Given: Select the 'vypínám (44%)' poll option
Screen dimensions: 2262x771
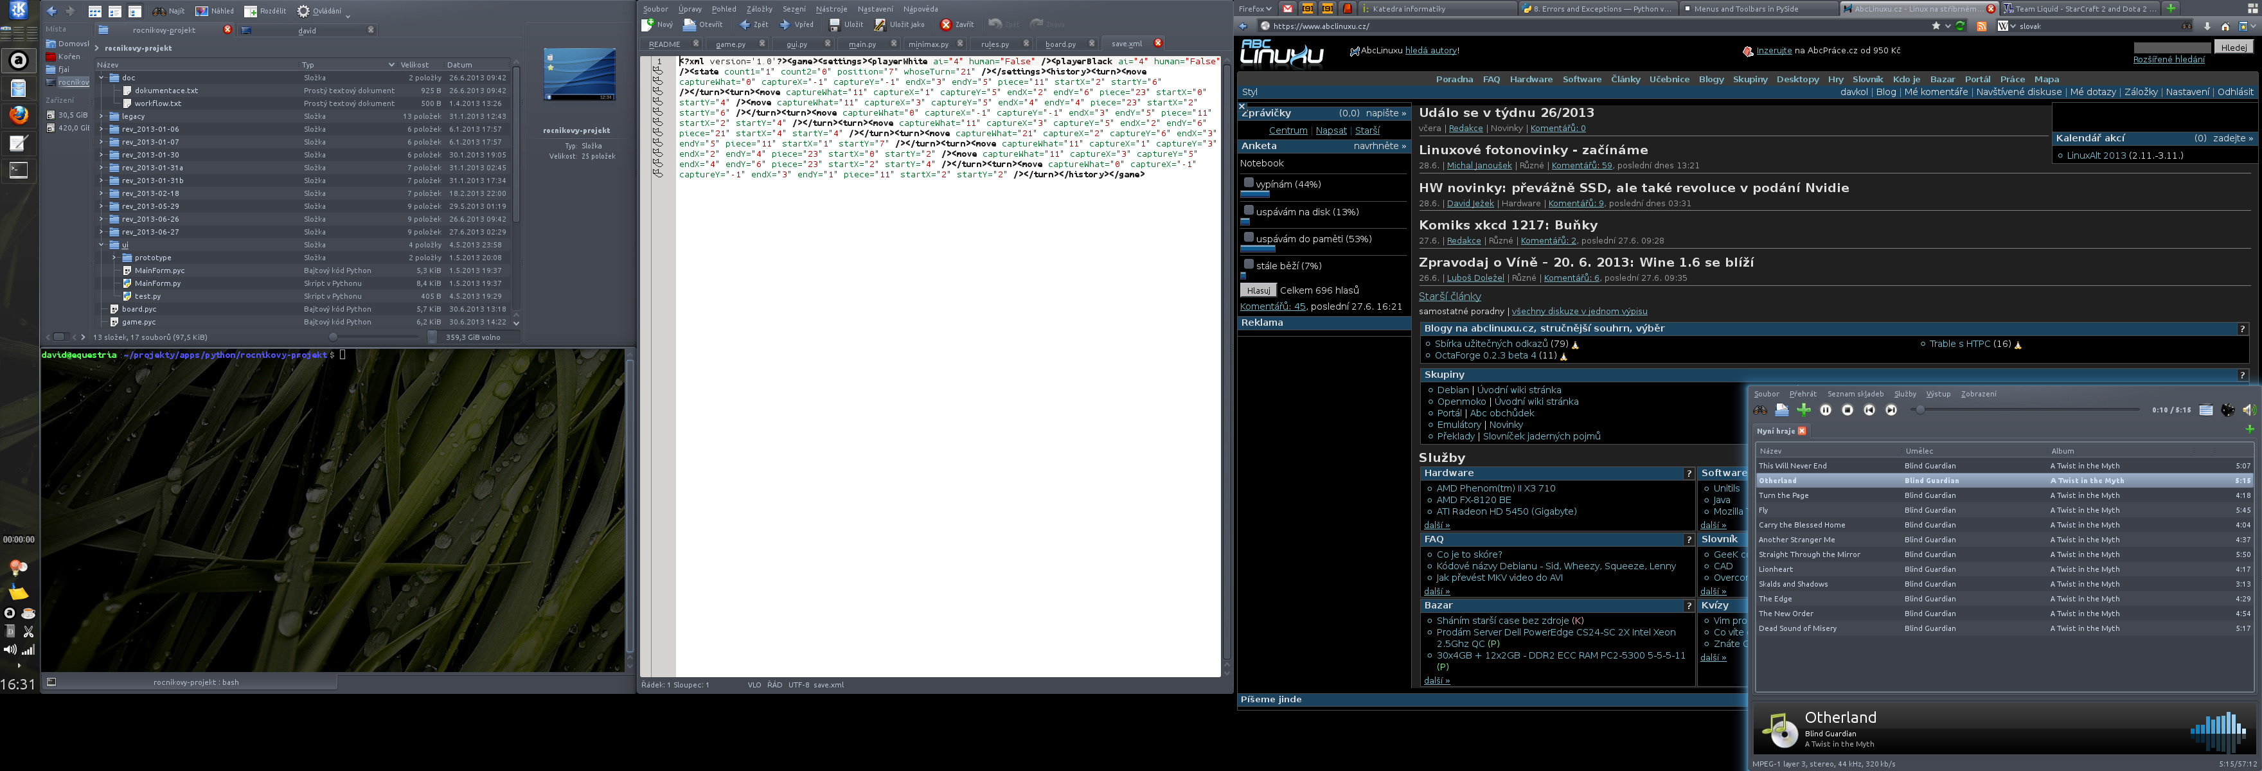Looking at the screenshot, I should click(x=1249, y=182).
